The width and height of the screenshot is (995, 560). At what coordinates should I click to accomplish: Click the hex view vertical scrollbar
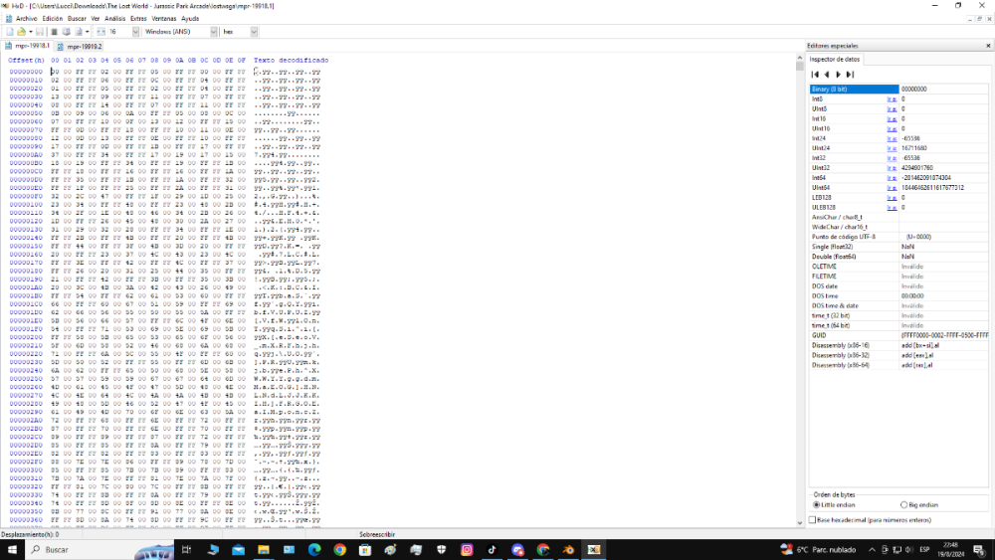coord(800,298)
